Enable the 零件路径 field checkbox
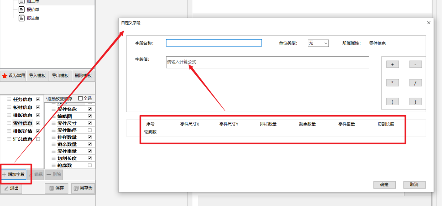The height and width of the screenshot is (206, 442). (x=90, y=130)
